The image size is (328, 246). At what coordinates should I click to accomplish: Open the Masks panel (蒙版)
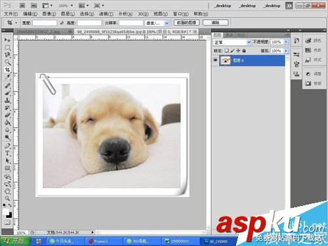point(314,83)
